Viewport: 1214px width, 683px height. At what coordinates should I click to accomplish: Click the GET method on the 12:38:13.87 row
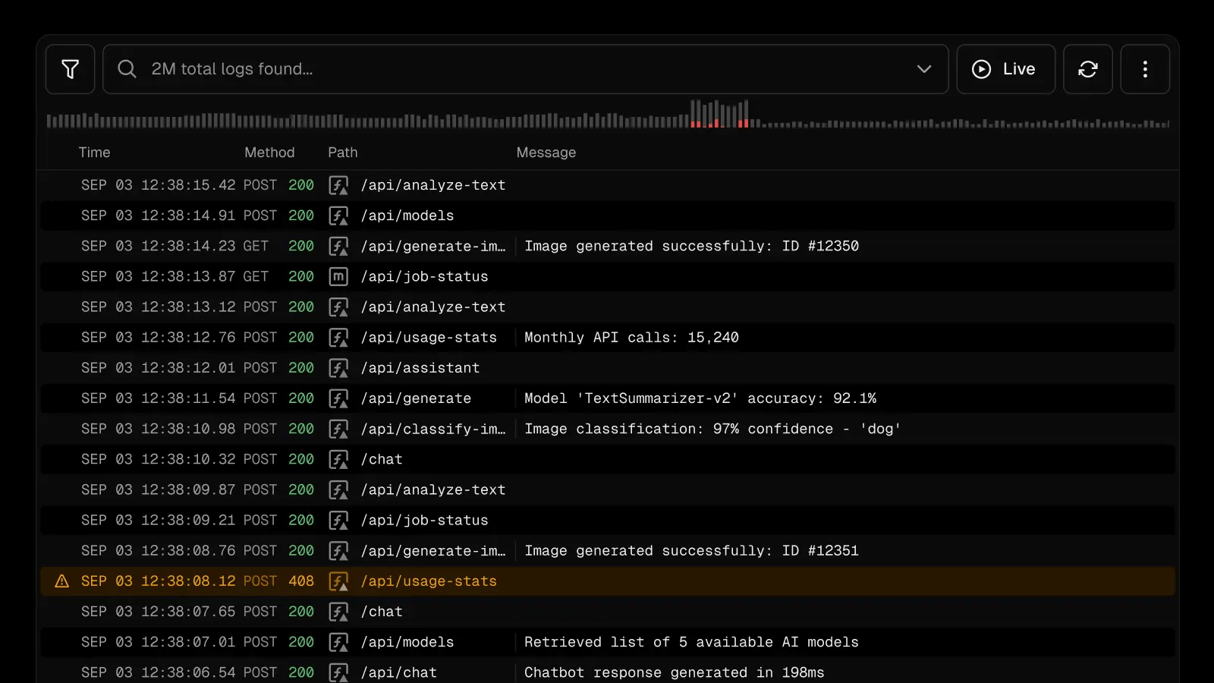coord(256,277)
